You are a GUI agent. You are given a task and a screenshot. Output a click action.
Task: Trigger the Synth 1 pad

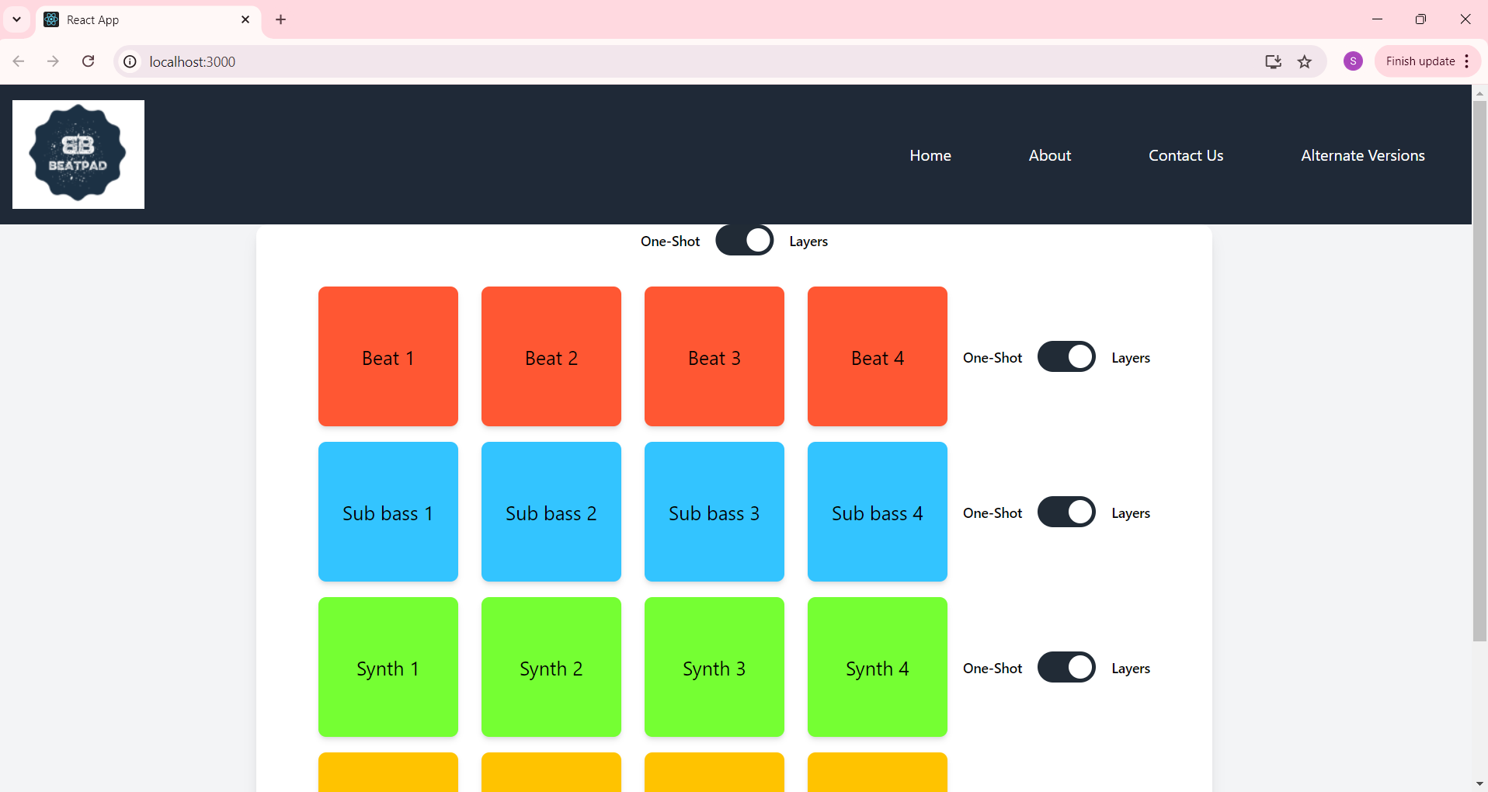pyautogui.click(x=388, y=667)
